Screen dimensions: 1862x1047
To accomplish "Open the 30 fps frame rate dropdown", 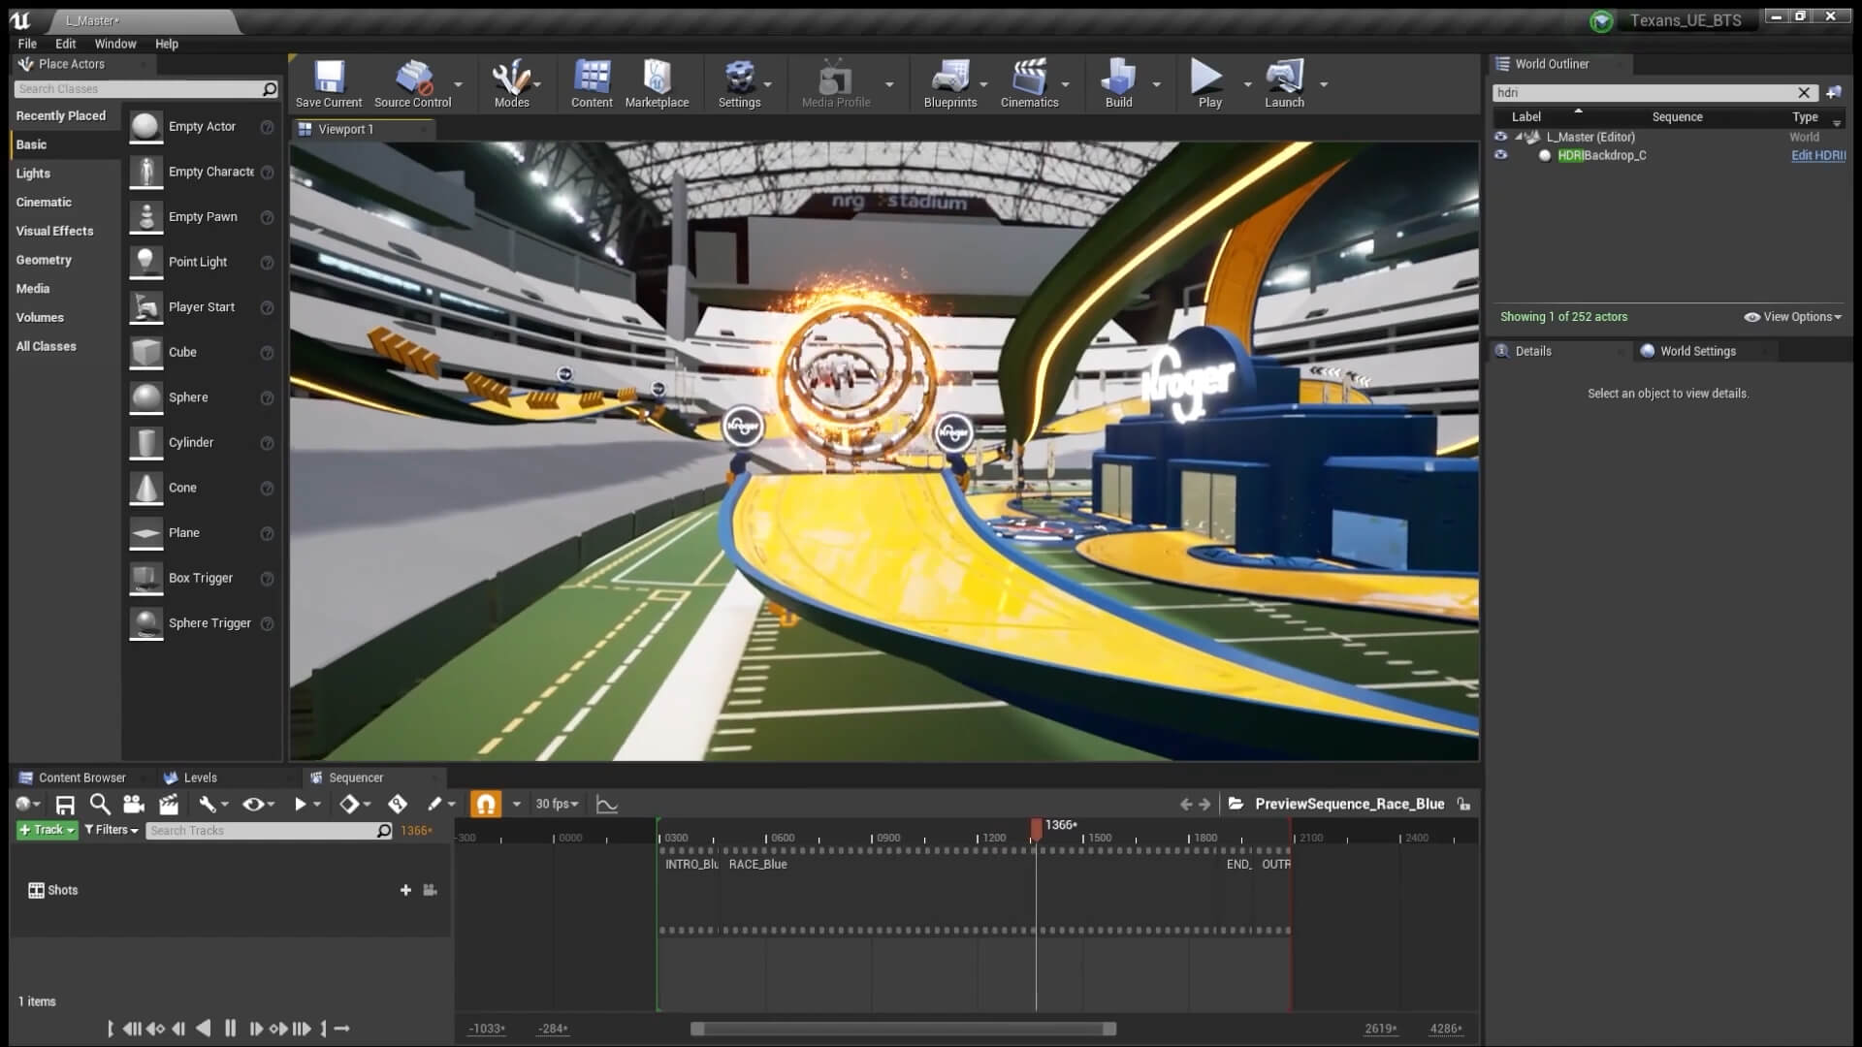I will 554,804.
